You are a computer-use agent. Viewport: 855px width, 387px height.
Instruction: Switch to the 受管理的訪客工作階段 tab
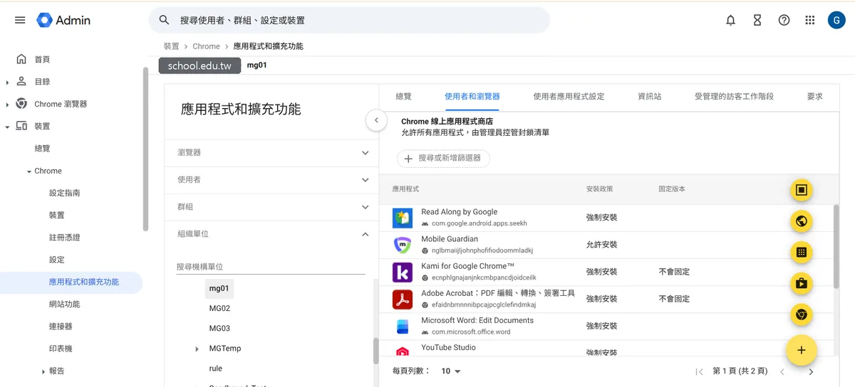tap(734, 96)
